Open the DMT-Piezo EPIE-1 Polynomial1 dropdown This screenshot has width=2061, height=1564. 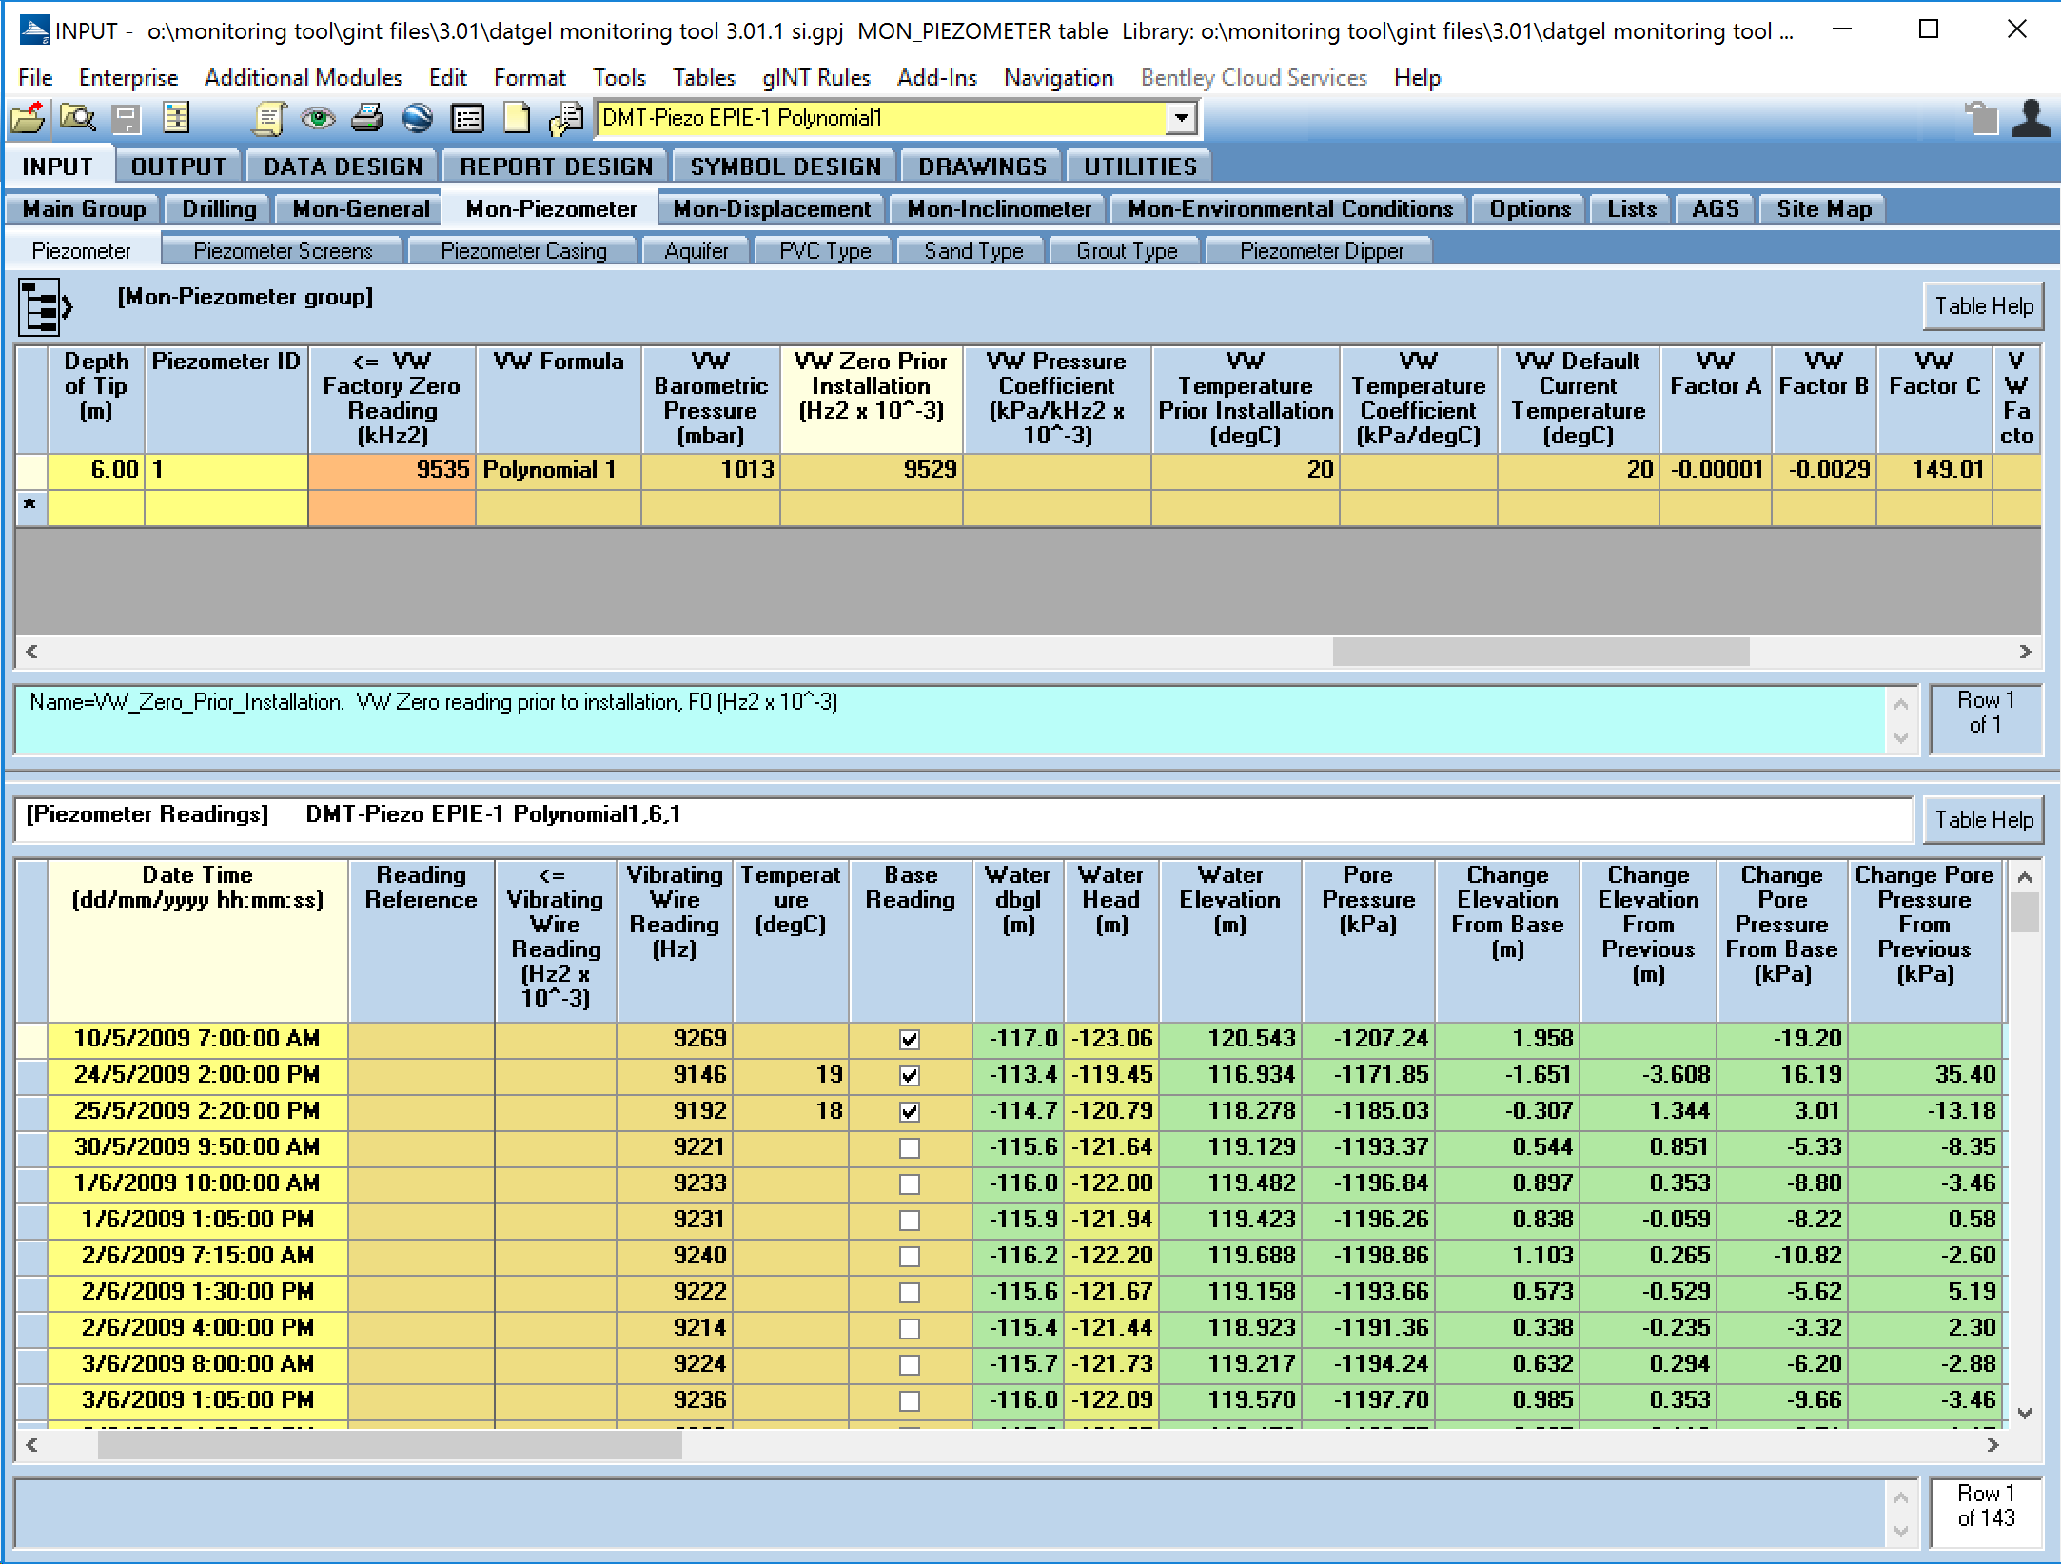click(1181, 118)
